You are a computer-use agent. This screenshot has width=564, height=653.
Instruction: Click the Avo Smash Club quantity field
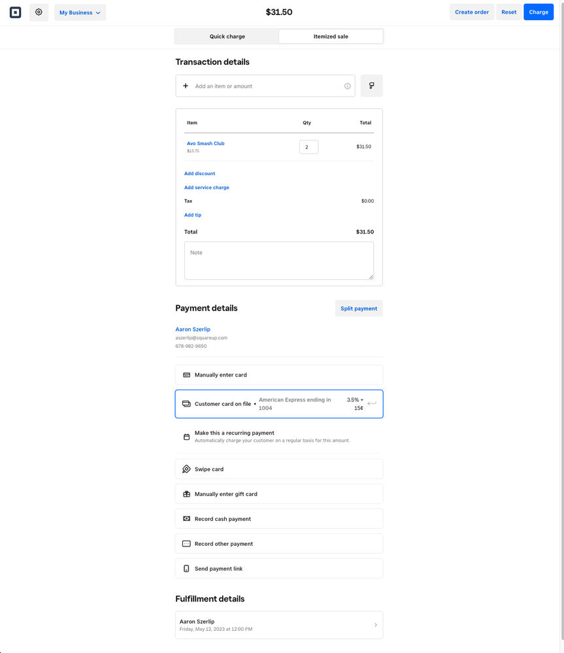tap(308, 147)
